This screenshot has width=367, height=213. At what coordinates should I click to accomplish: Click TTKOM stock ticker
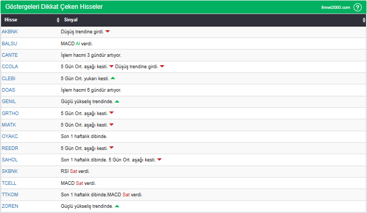pos(10,194)
